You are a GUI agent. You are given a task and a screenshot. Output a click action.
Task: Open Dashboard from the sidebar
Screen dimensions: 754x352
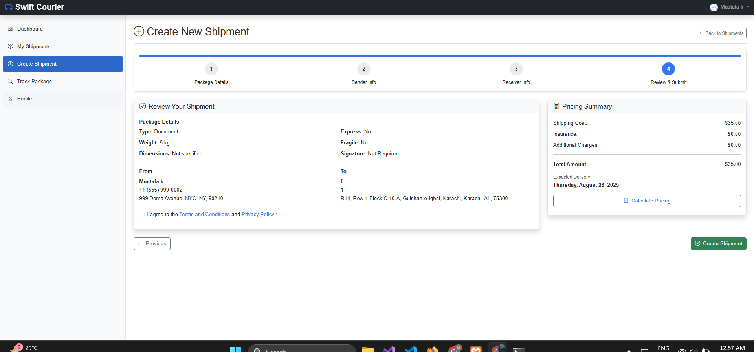(x=30, y=29)
